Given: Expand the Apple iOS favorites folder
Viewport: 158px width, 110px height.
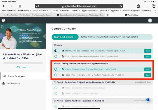Looking at the screenshot, I should click(x=104, y=11).
